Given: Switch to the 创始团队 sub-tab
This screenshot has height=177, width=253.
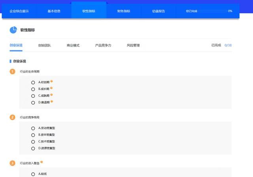Looking at the screenshot, I should tap(45, 45).
